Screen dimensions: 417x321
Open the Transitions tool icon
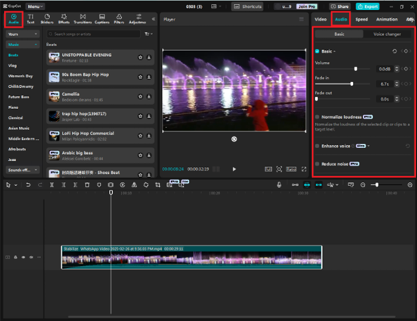[82, 19]
